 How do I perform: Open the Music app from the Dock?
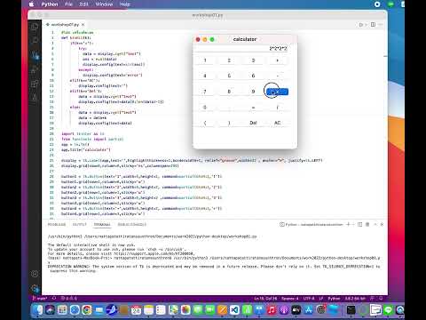[272, 310]
